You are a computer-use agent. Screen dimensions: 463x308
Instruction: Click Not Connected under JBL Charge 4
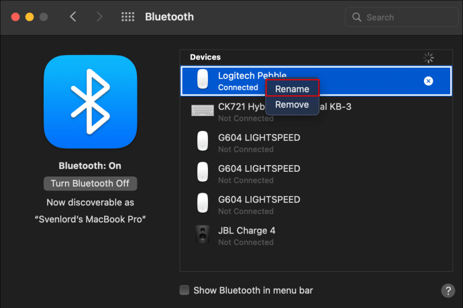tap(246, 242)
